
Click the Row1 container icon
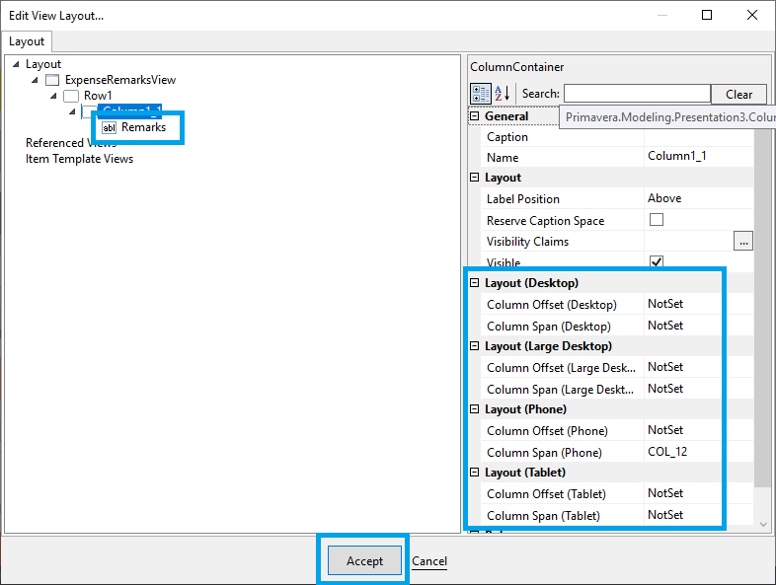click(x=71, y=96)
